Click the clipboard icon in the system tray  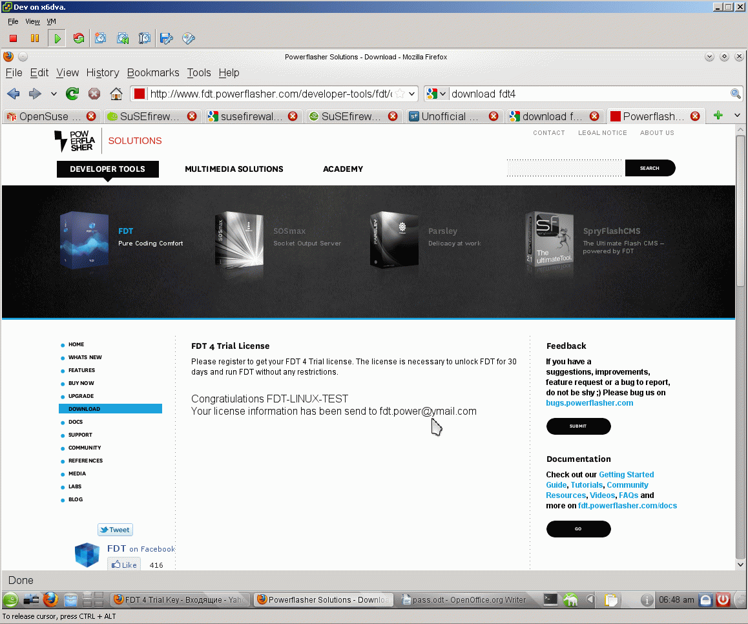611,599
